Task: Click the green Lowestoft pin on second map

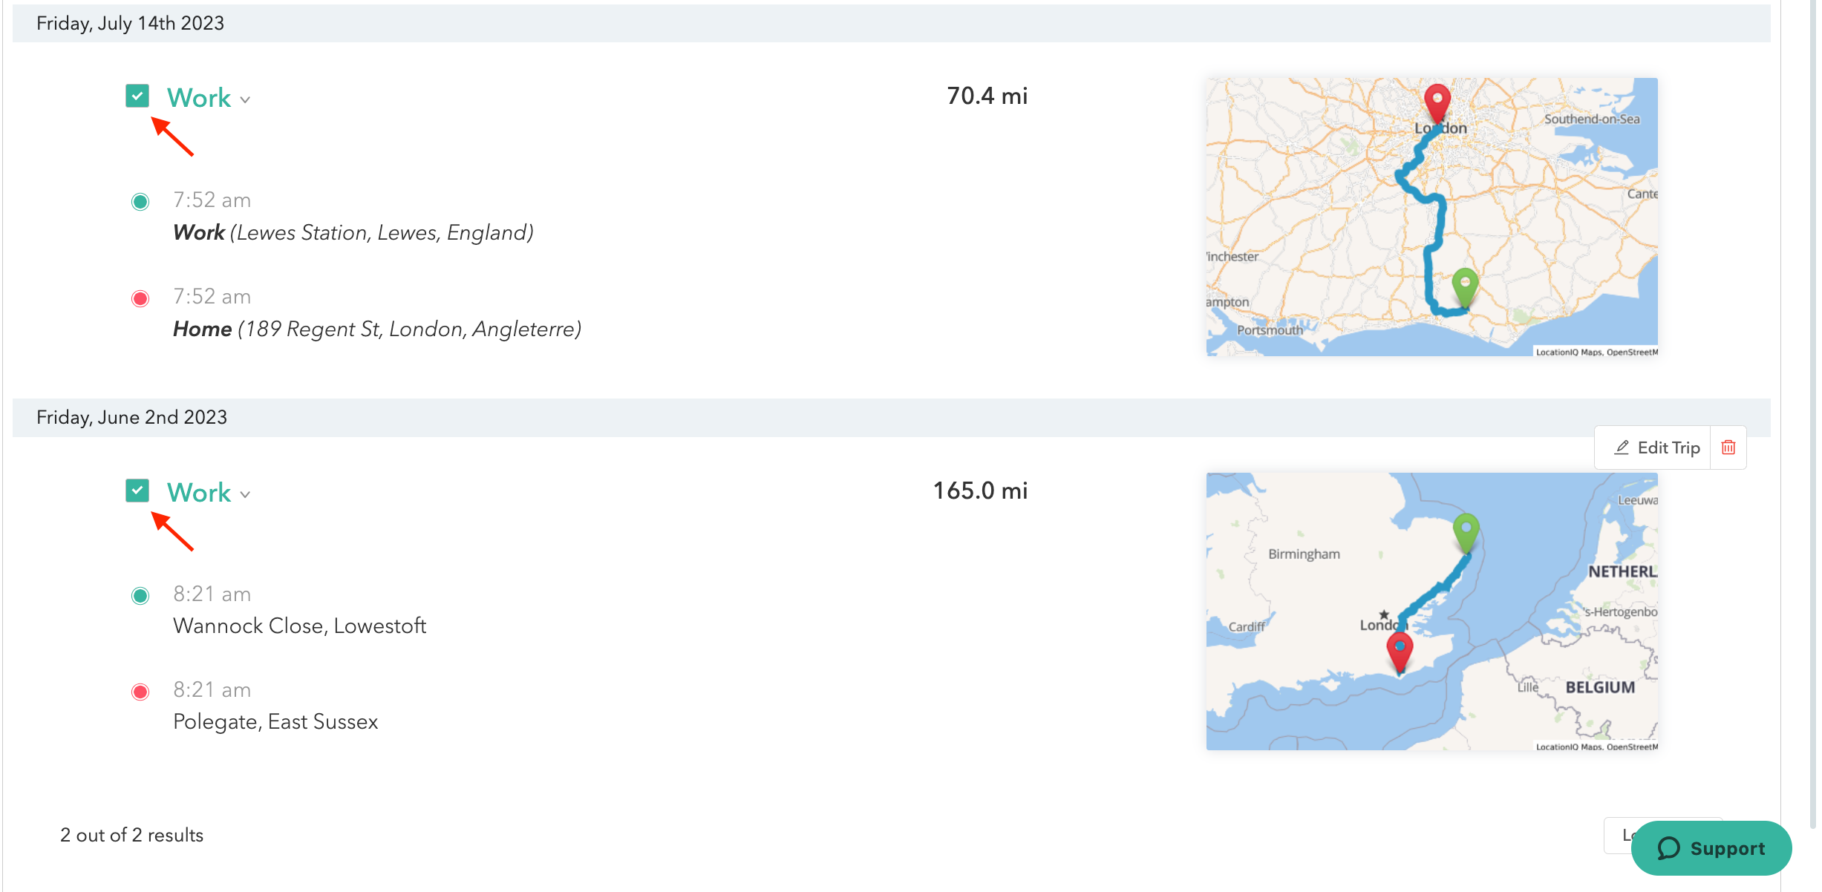Action: 1466,532
